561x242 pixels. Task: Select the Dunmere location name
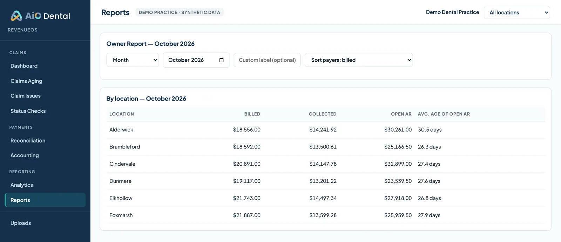pos(120,181)
